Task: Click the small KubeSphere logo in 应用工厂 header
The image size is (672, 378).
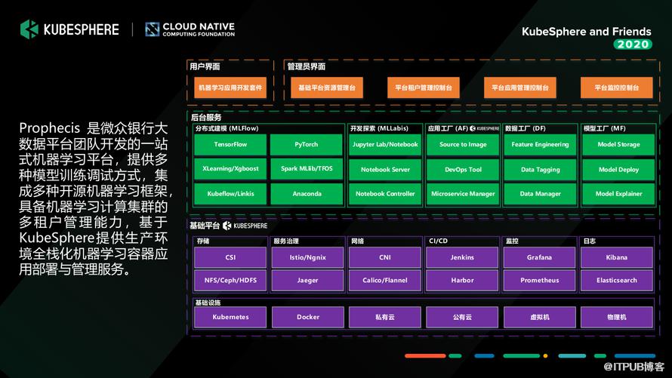Action: click(x=484, y=128)
